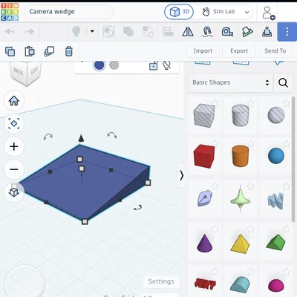Select the red Text shape
297x297 pixels.
point(205,284)
